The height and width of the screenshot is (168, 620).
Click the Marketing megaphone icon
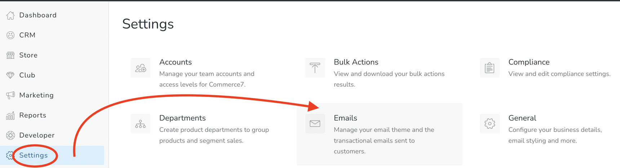10,95
